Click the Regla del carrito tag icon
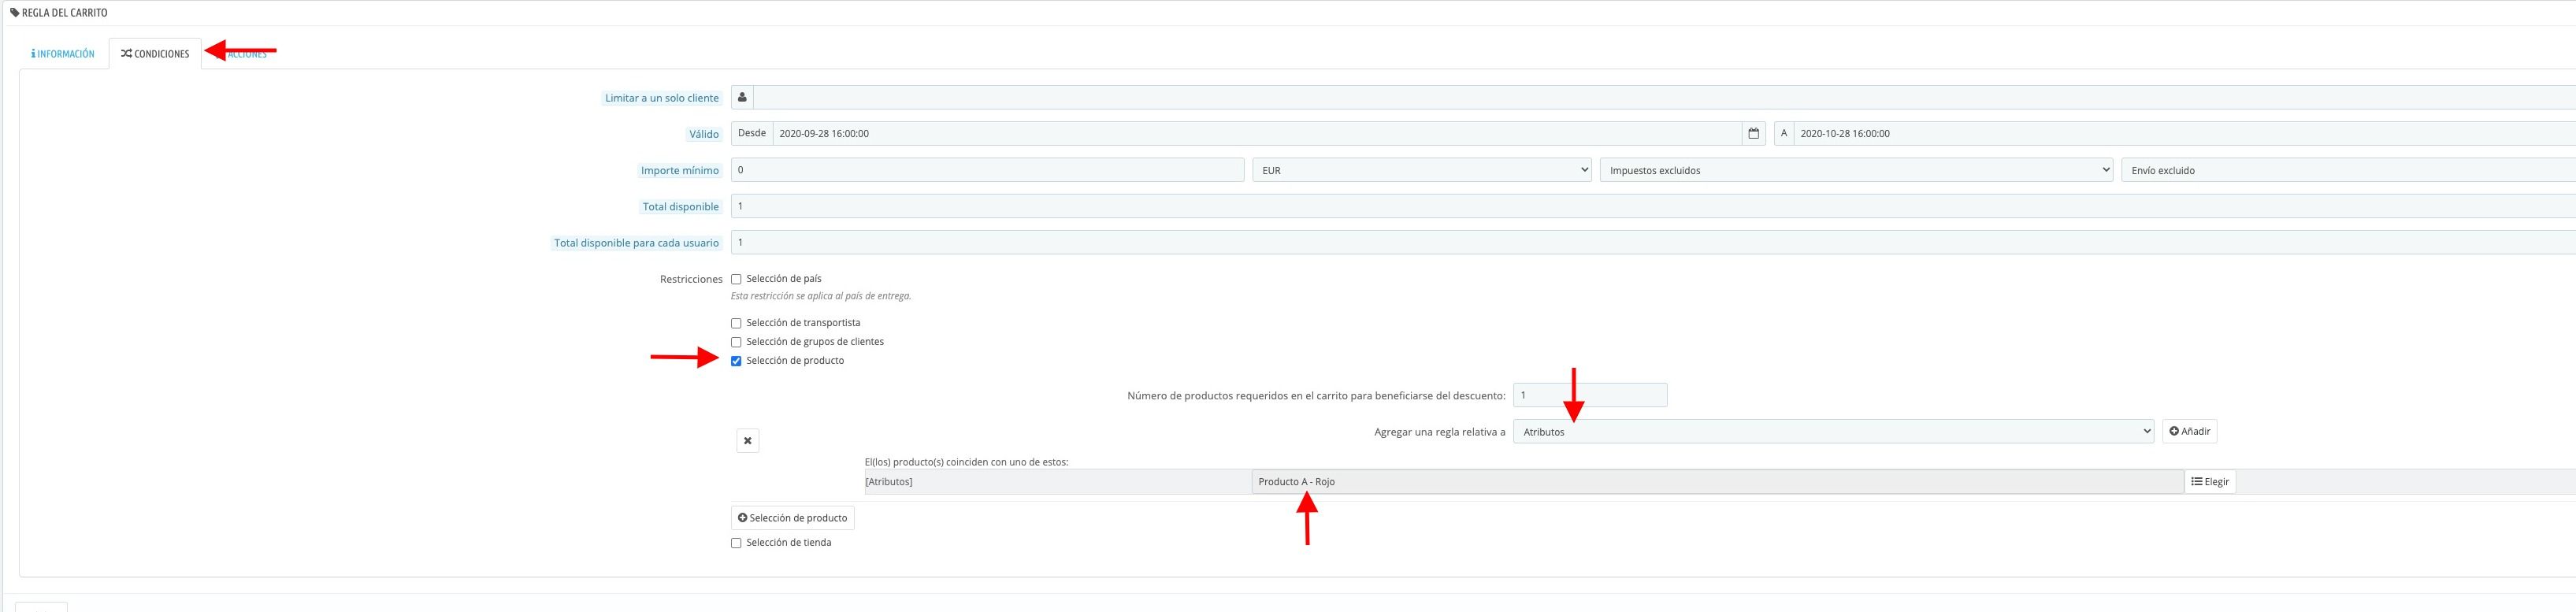 pos(15,13)
